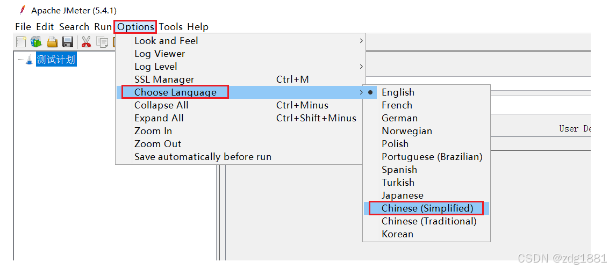This screenshot has width=609, height=269.
Task: Open the Search menu
Action: (74, 27)
